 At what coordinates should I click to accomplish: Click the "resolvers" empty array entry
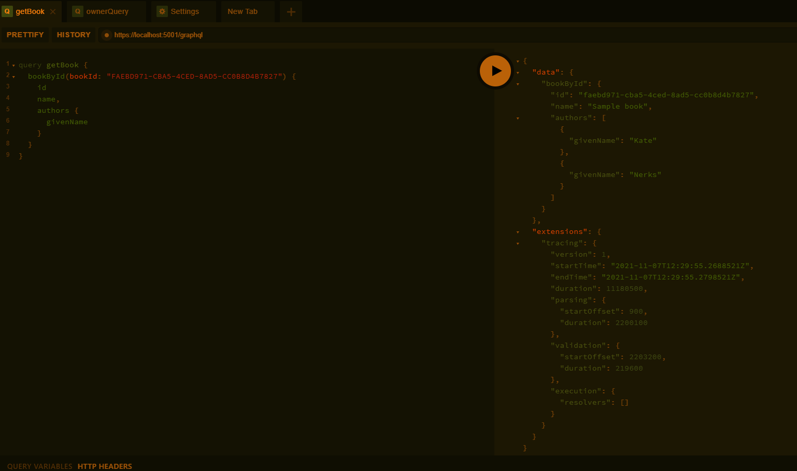594,402
